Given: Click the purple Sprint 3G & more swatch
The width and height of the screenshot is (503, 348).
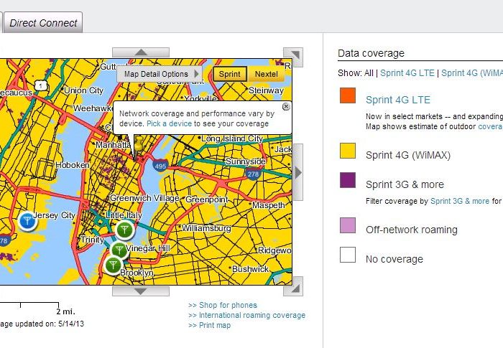Looking at the screenshot, I should 348,180.
